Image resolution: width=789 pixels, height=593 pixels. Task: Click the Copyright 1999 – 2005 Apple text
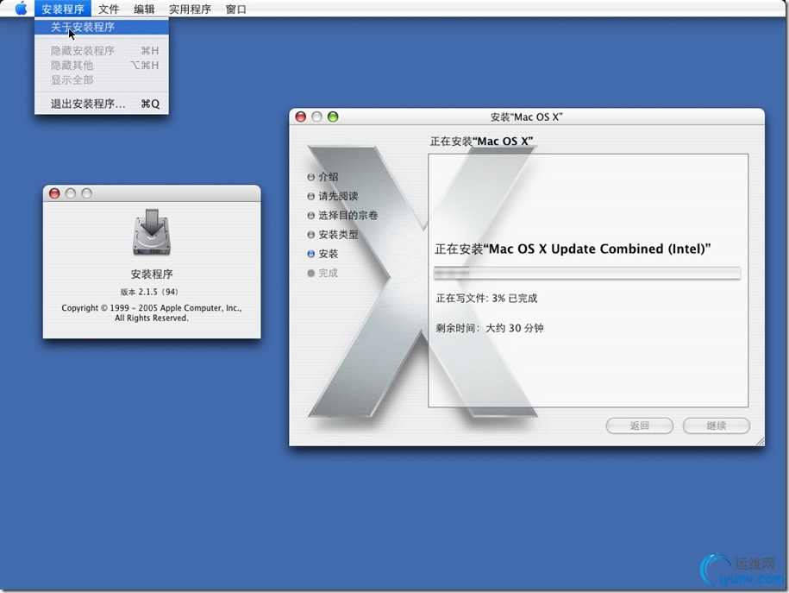tap(152, 312)
